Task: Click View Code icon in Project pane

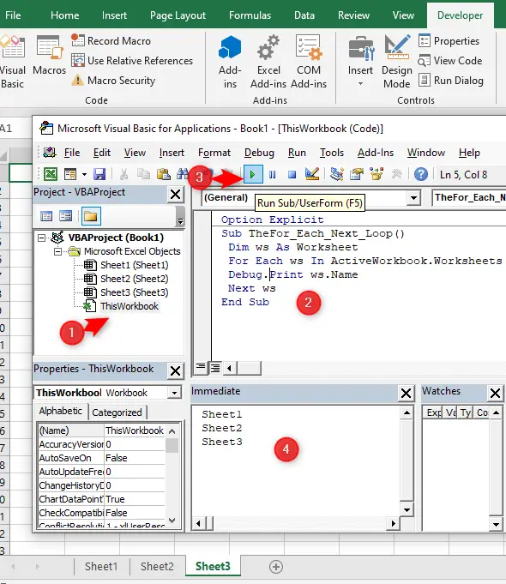Action: 46,216
